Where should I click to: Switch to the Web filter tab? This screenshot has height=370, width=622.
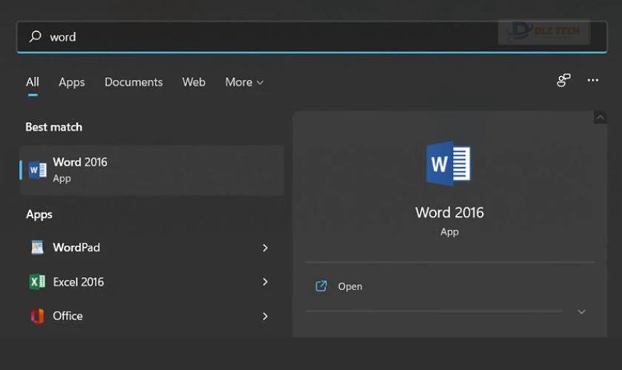pyautogui.click(x=194, y=82)
